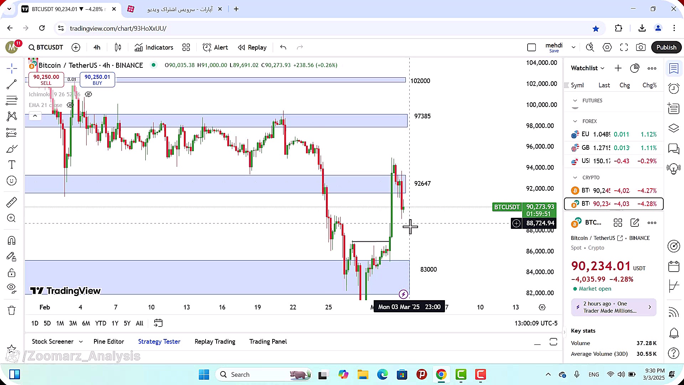This screenshot has height=385, width=684.
Task: Toggle lock all drawing tools
Action: (x=11, y=273)
